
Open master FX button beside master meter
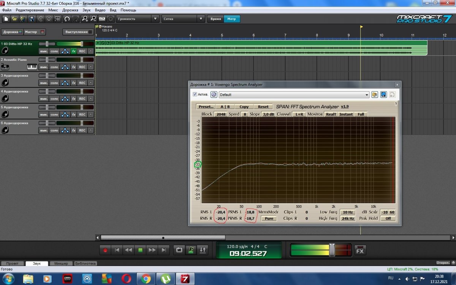[x=360, y=250]
